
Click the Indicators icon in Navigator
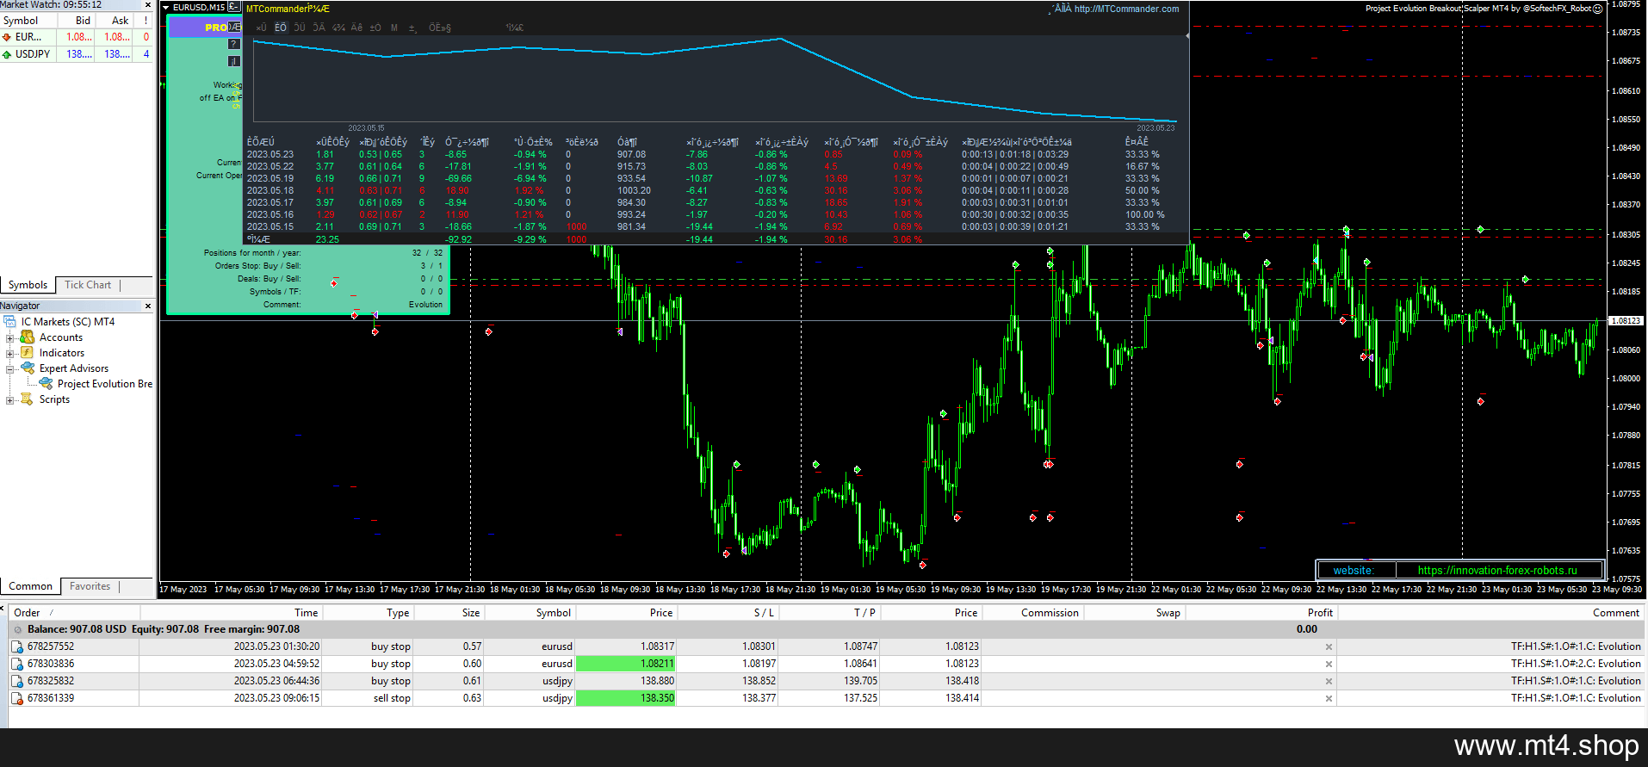(28, 352)
